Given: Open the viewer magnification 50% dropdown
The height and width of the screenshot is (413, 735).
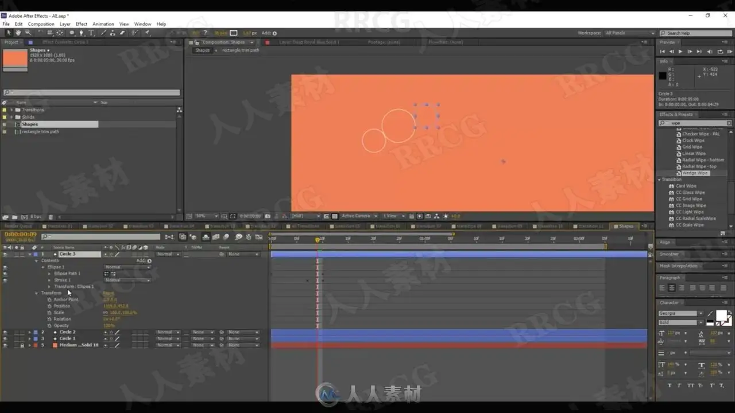Looking at the screenshot, I should pyautogui.click(x=207, y=216).
